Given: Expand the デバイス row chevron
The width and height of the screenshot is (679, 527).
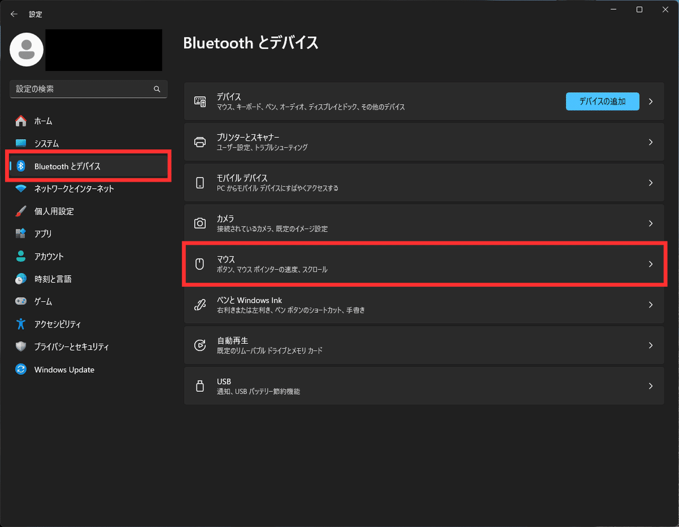Looking at the screenshot, I should 651,102.
